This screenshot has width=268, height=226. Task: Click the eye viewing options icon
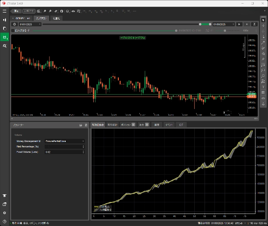pos(73,11)
